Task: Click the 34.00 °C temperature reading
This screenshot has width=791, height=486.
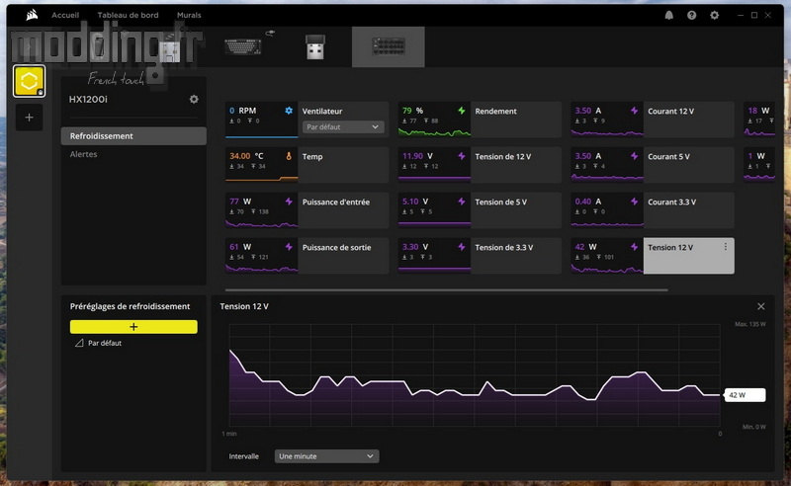Action: point(246,156)
